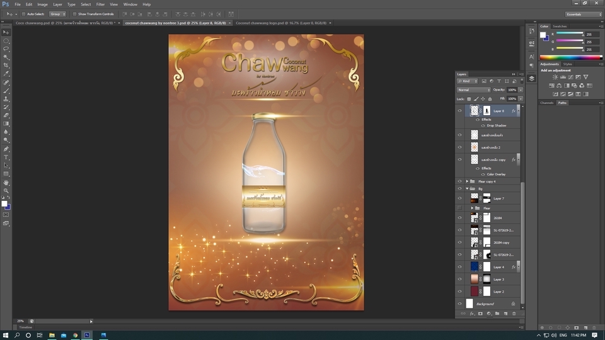Create a new layer group folder icon

(x=497, y=314)
